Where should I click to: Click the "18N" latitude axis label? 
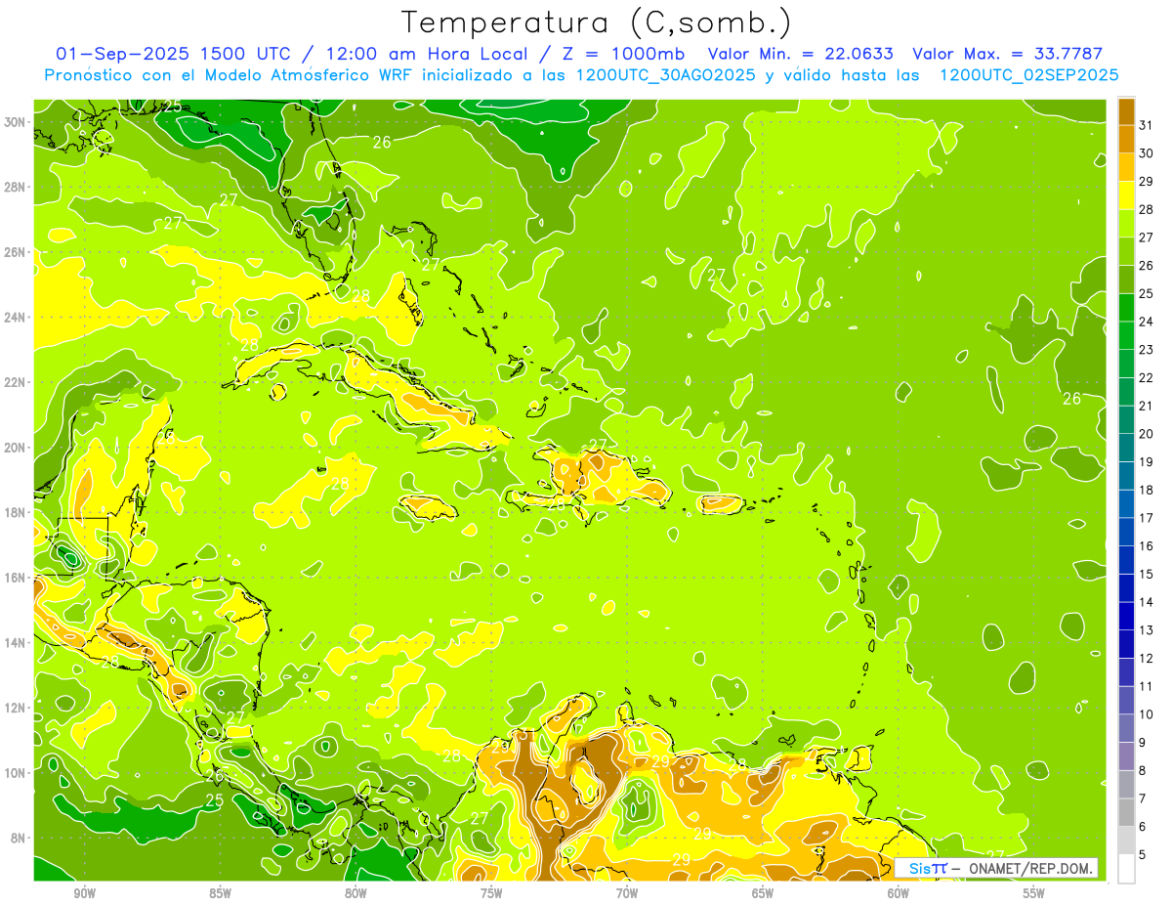pyautogui.click(x=16, y=512)
